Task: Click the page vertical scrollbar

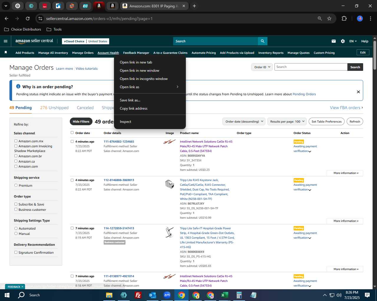Action: tap(375, 55)
